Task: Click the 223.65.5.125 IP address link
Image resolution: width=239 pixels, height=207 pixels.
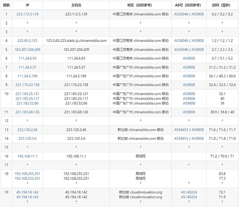Action: pos(27,40)
